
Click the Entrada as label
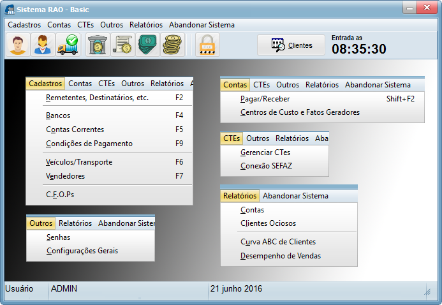click(347, 38)
